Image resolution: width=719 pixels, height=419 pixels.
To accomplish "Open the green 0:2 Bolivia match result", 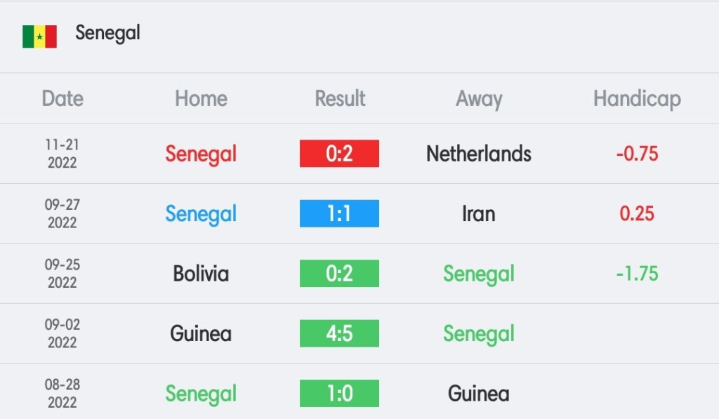I will click(x=339, y=274).
